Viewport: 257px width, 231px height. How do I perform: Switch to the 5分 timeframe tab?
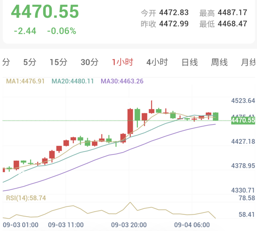(x=30, y=62)
